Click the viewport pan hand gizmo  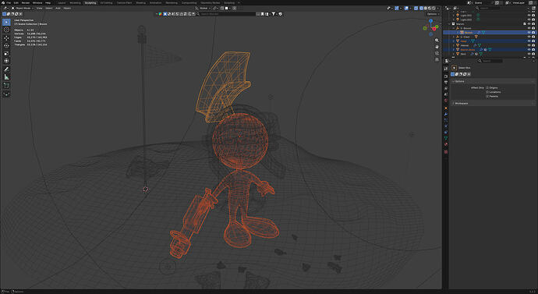coord(437,47)
